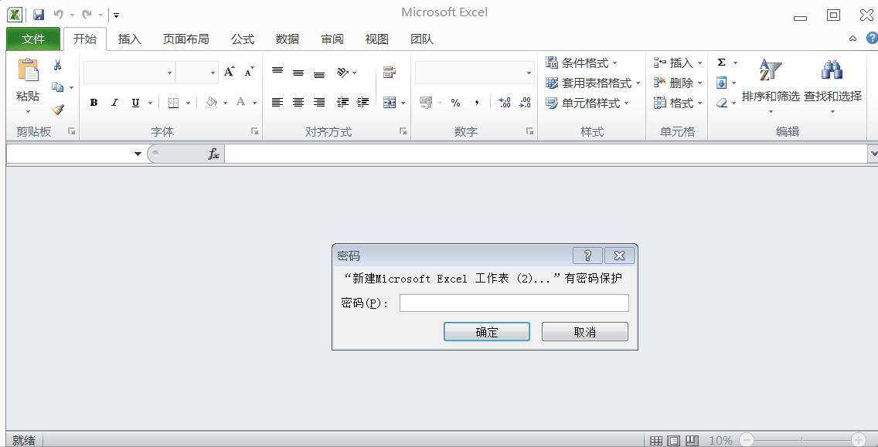Apply italic formatting
This screenshot has width=878, height=447.
pos(114,103)
